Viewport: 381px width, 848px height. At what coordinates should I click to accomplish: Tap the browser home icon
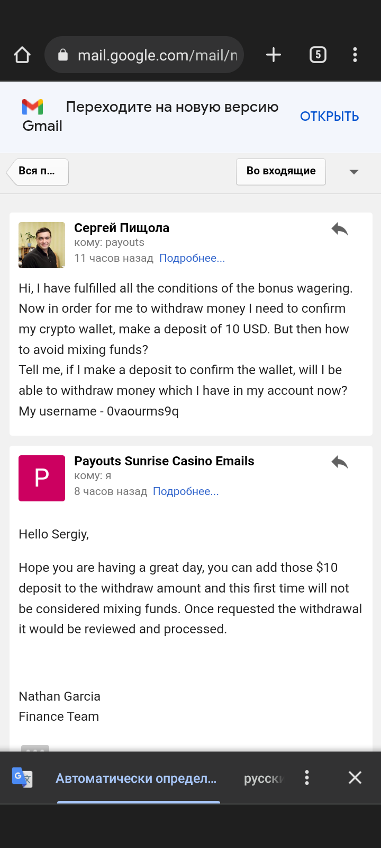(22, 55)
